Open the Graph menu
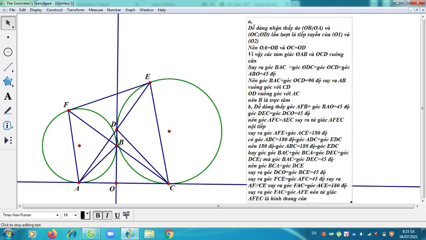426x240 pixels. tap(130, 10)
